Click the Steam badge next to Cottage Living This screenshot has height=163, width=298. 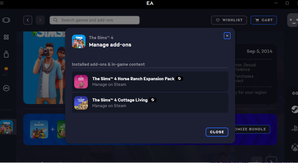[x=153, y=100]
